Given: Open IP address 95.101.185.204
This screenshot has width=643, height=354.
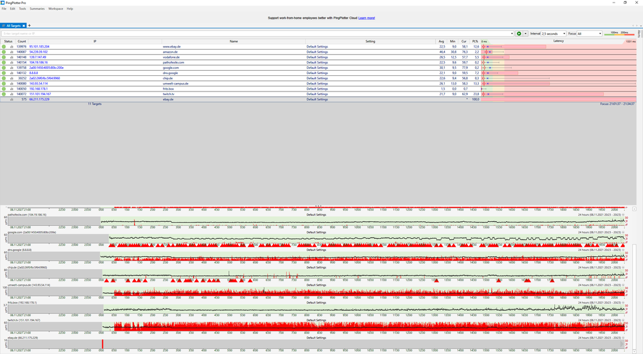Looking at the screenshot, I should [x=39, y=47].
